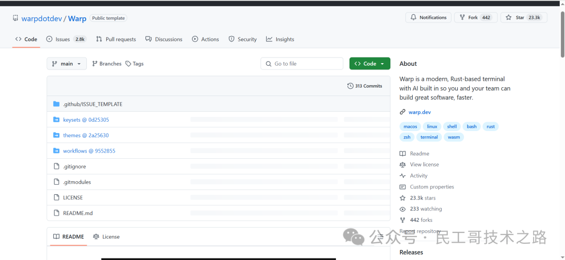
Task: Expand the green Code dropdown button
Action: [x=370, y=64]
